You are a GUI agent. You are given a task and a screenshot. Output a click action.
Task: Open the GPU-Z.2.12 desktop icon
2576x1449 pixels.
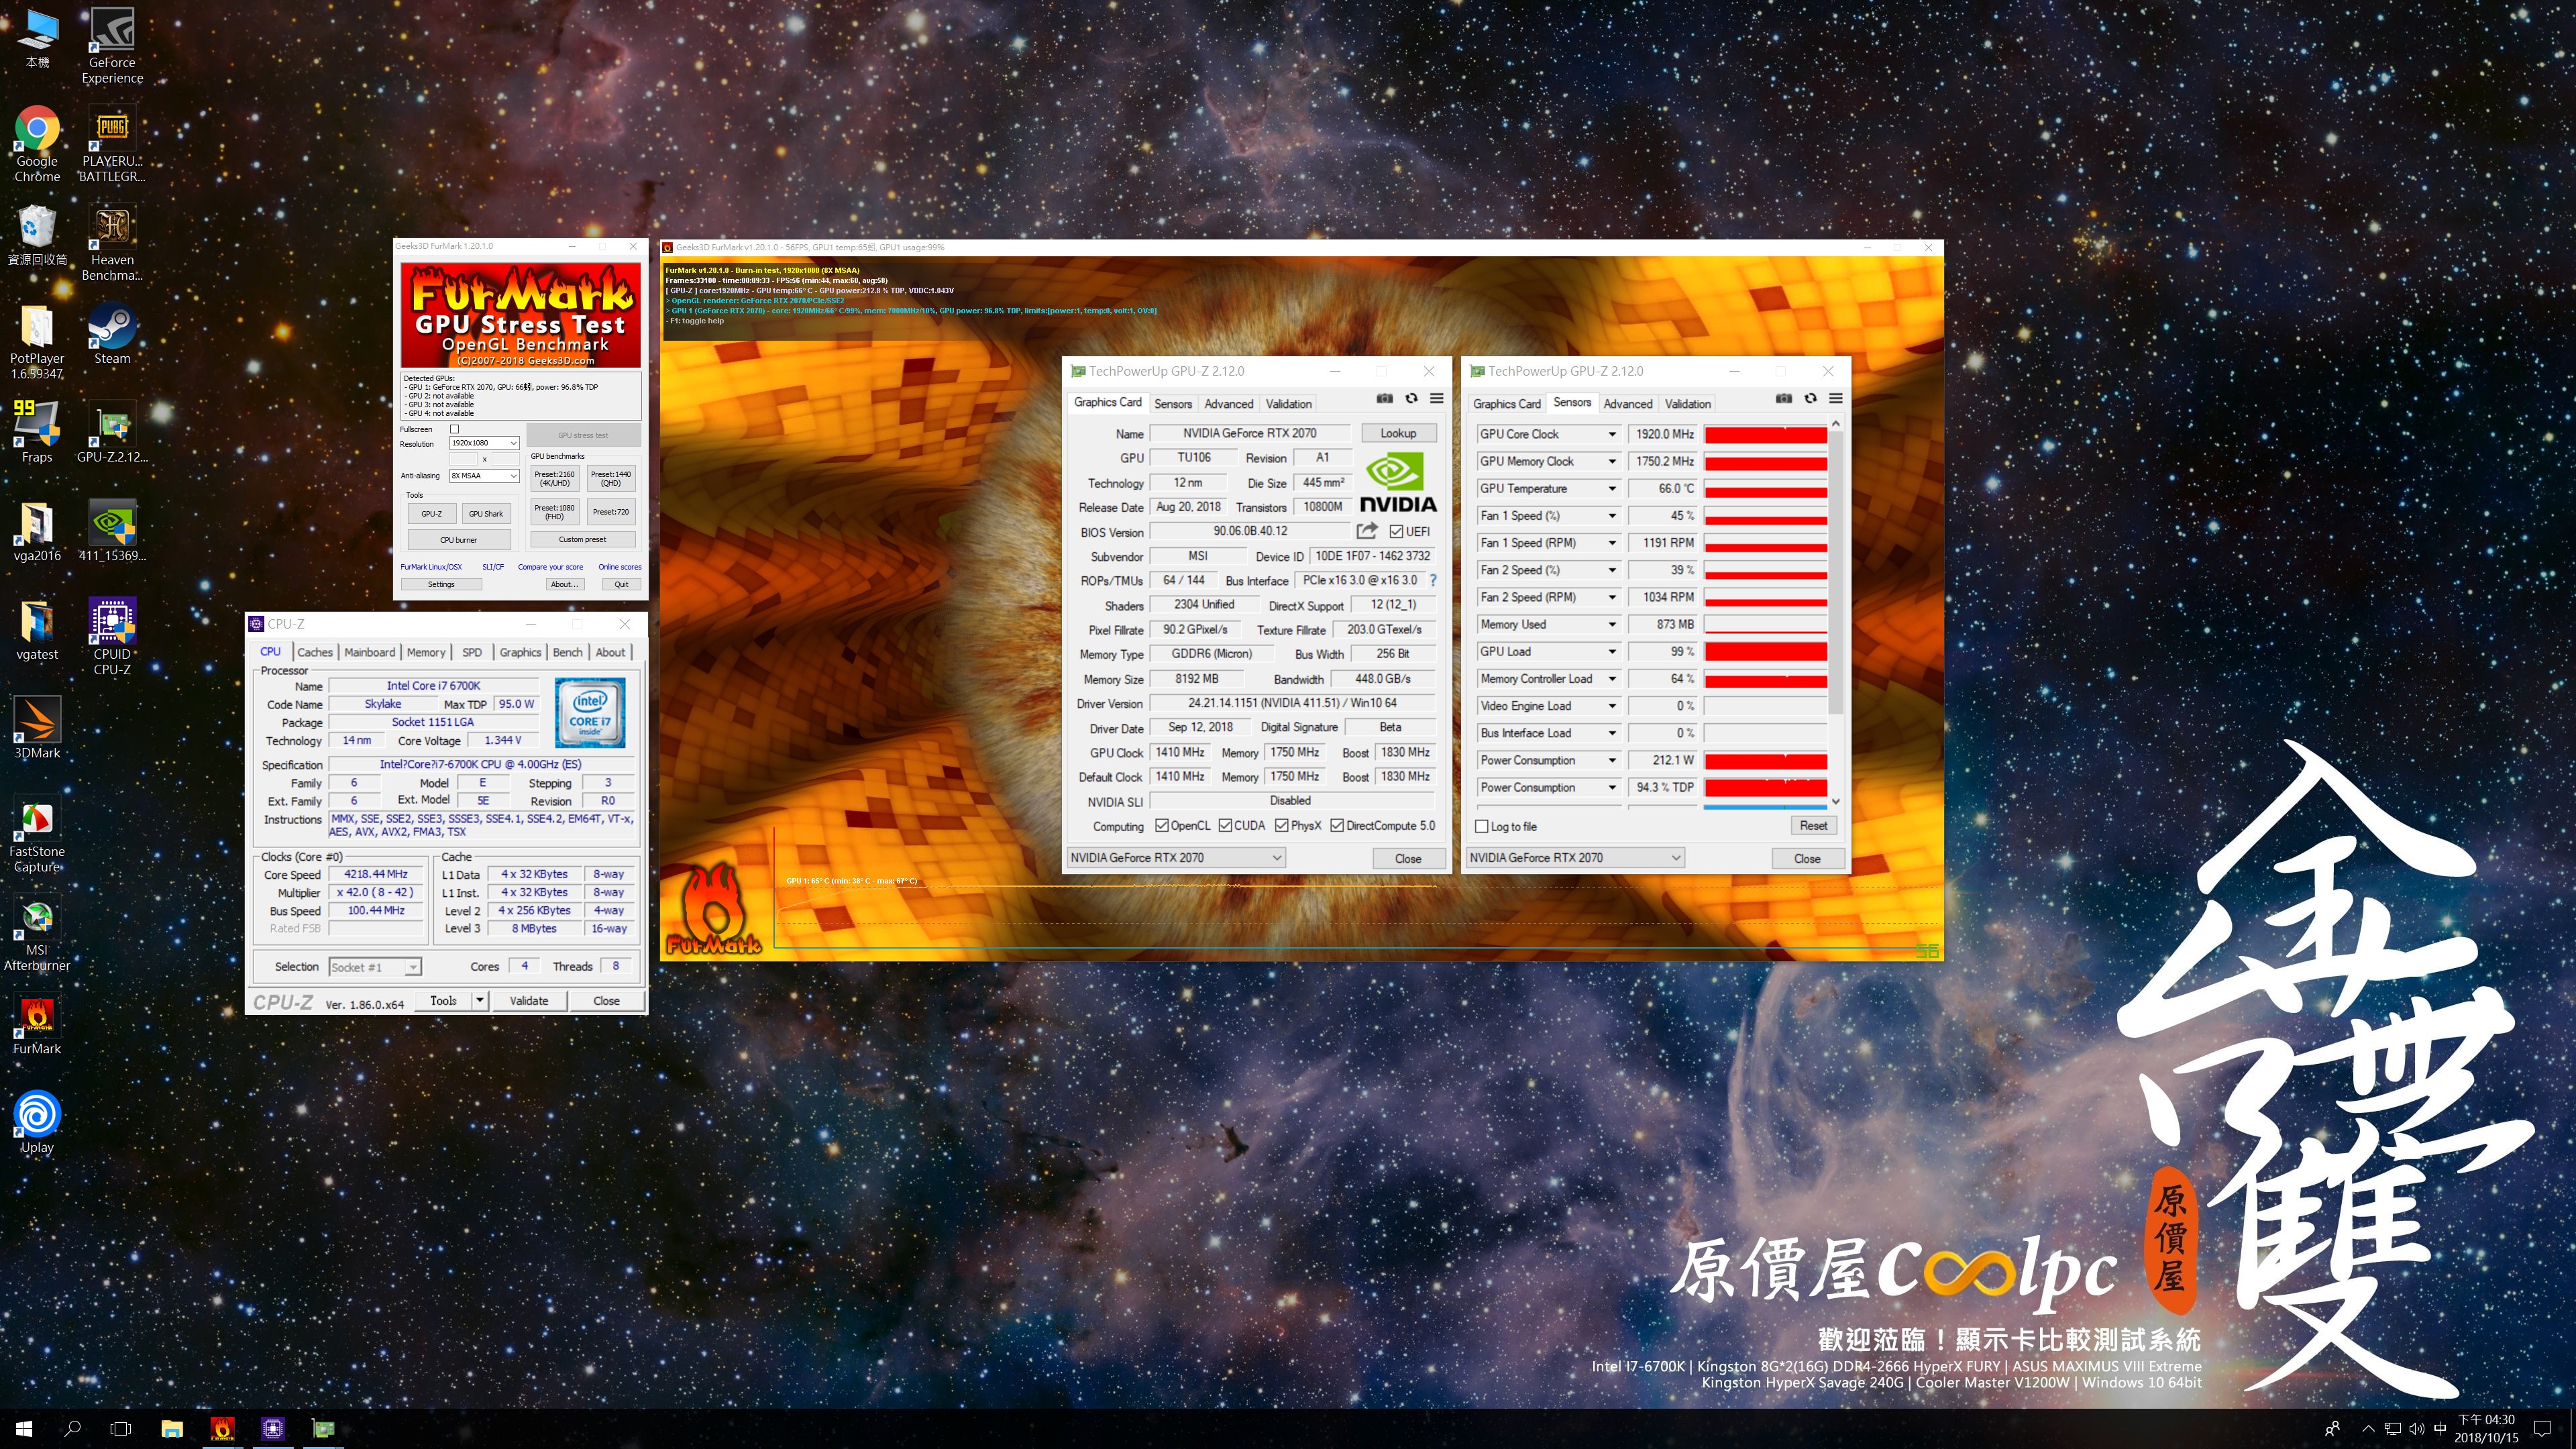coord(112,433)
